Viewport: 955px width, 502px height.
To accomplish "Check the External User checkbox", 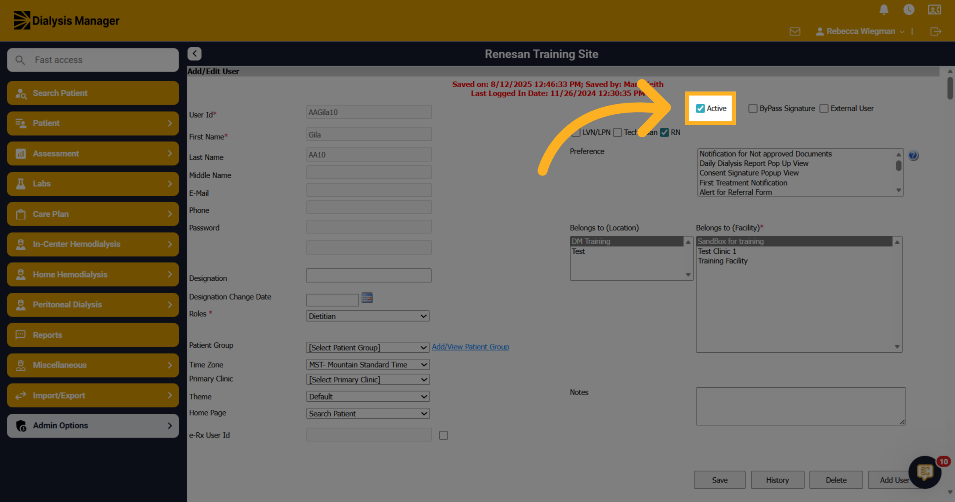I will pyautogui.click(x=824, y=109).
